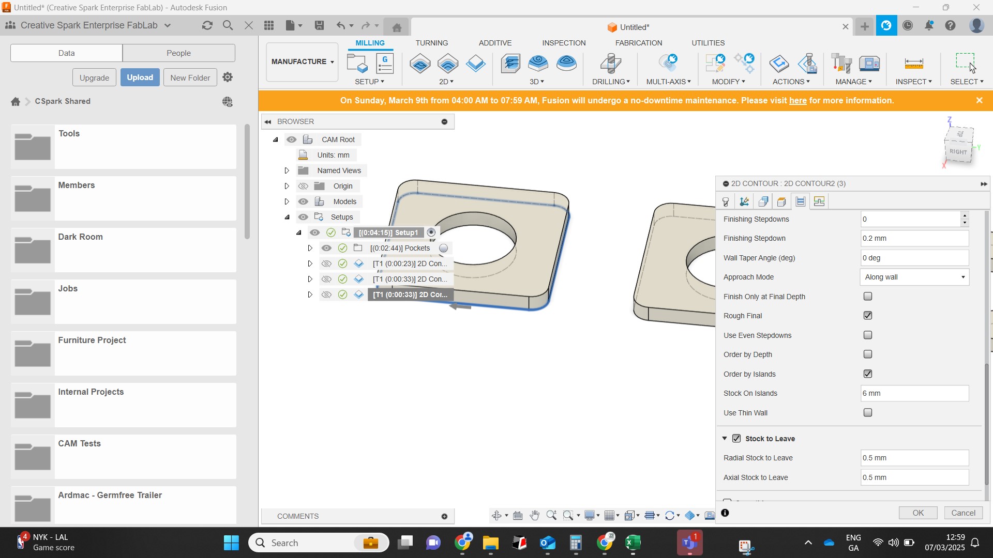This screenshot has height=558, width=993.
Task: Open the Geometry tab in contour dialog
Action: click(x=744, y=202)
